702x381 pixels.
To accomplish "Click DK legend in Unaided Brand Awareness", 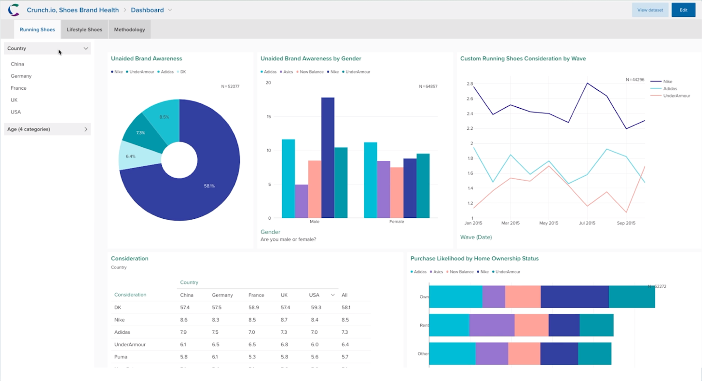I will pyautogui.click(x=181, y=72).
